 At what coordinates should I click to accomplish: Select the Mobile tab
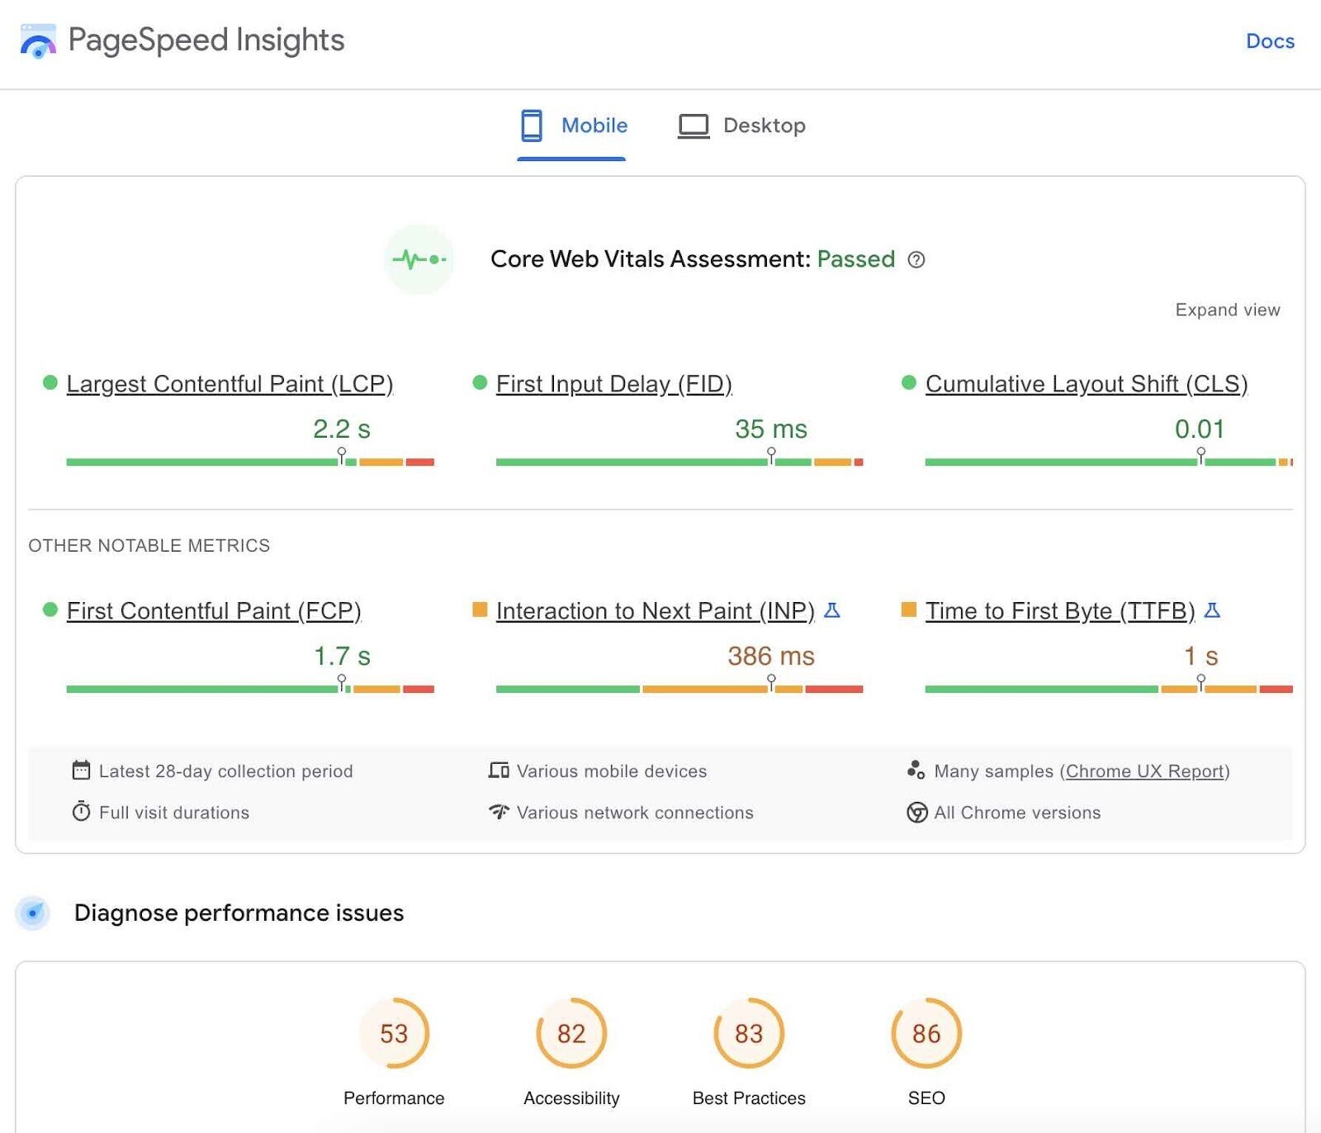572,126
